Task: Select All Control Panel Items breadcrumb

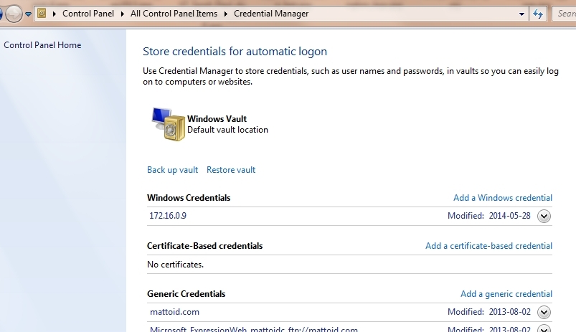Action: 174,14
